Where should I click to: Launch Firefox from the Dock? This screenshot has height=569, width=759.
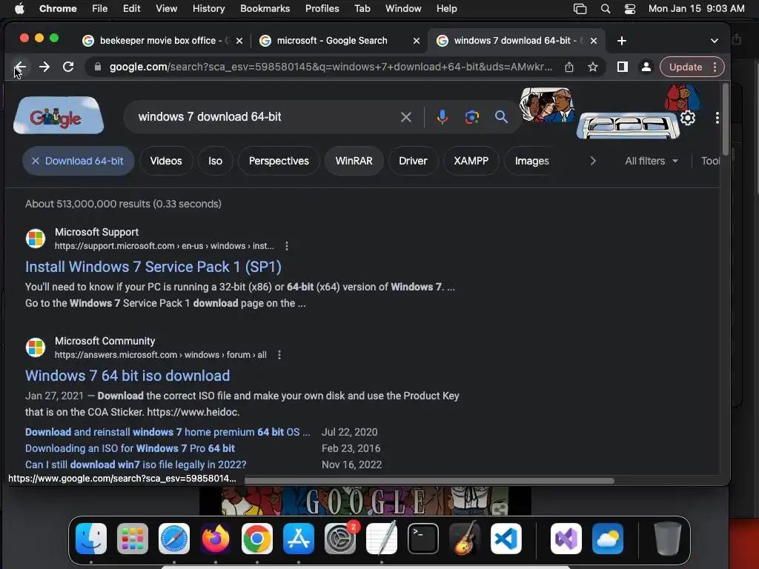click(216, 539)
